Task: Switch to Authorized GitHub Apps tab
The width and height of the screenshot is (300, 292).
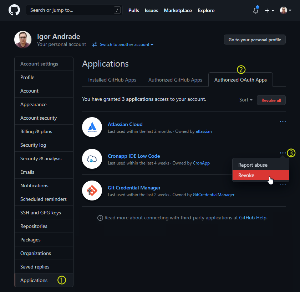Action: click(x=175, y=80)
